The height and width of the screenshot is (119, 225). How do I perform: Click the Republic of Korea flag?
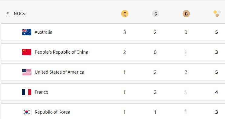pos(27,112)
